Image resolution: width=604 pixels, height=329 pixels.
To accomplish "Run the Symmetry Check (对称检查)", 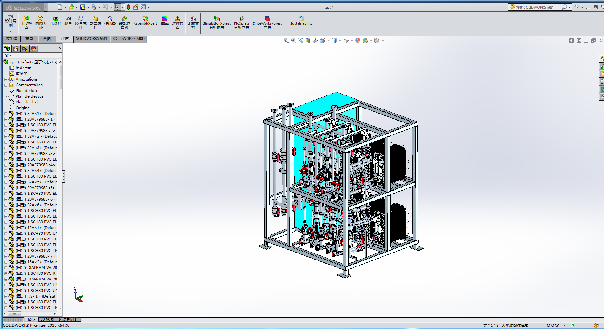I will click(178, 23).
